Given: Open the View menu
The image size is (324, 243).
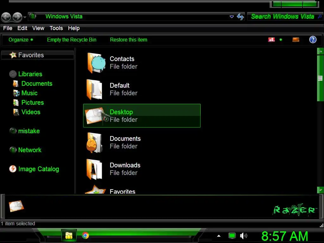Looking at the screenshot, I should 38,28.
